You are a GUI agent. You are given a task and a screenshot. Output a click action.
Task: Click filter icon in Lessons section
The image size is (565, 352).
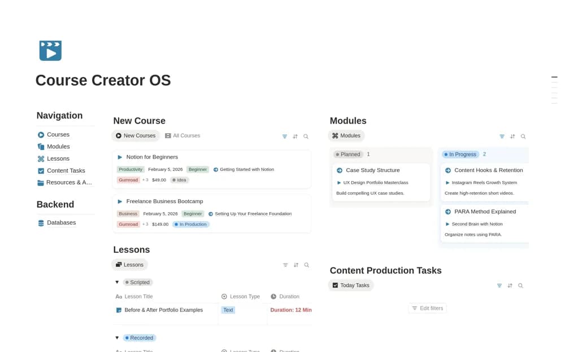point(285,265)
